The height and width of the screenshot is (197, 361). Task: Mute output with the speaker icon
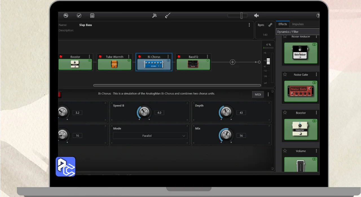point(256,16)
